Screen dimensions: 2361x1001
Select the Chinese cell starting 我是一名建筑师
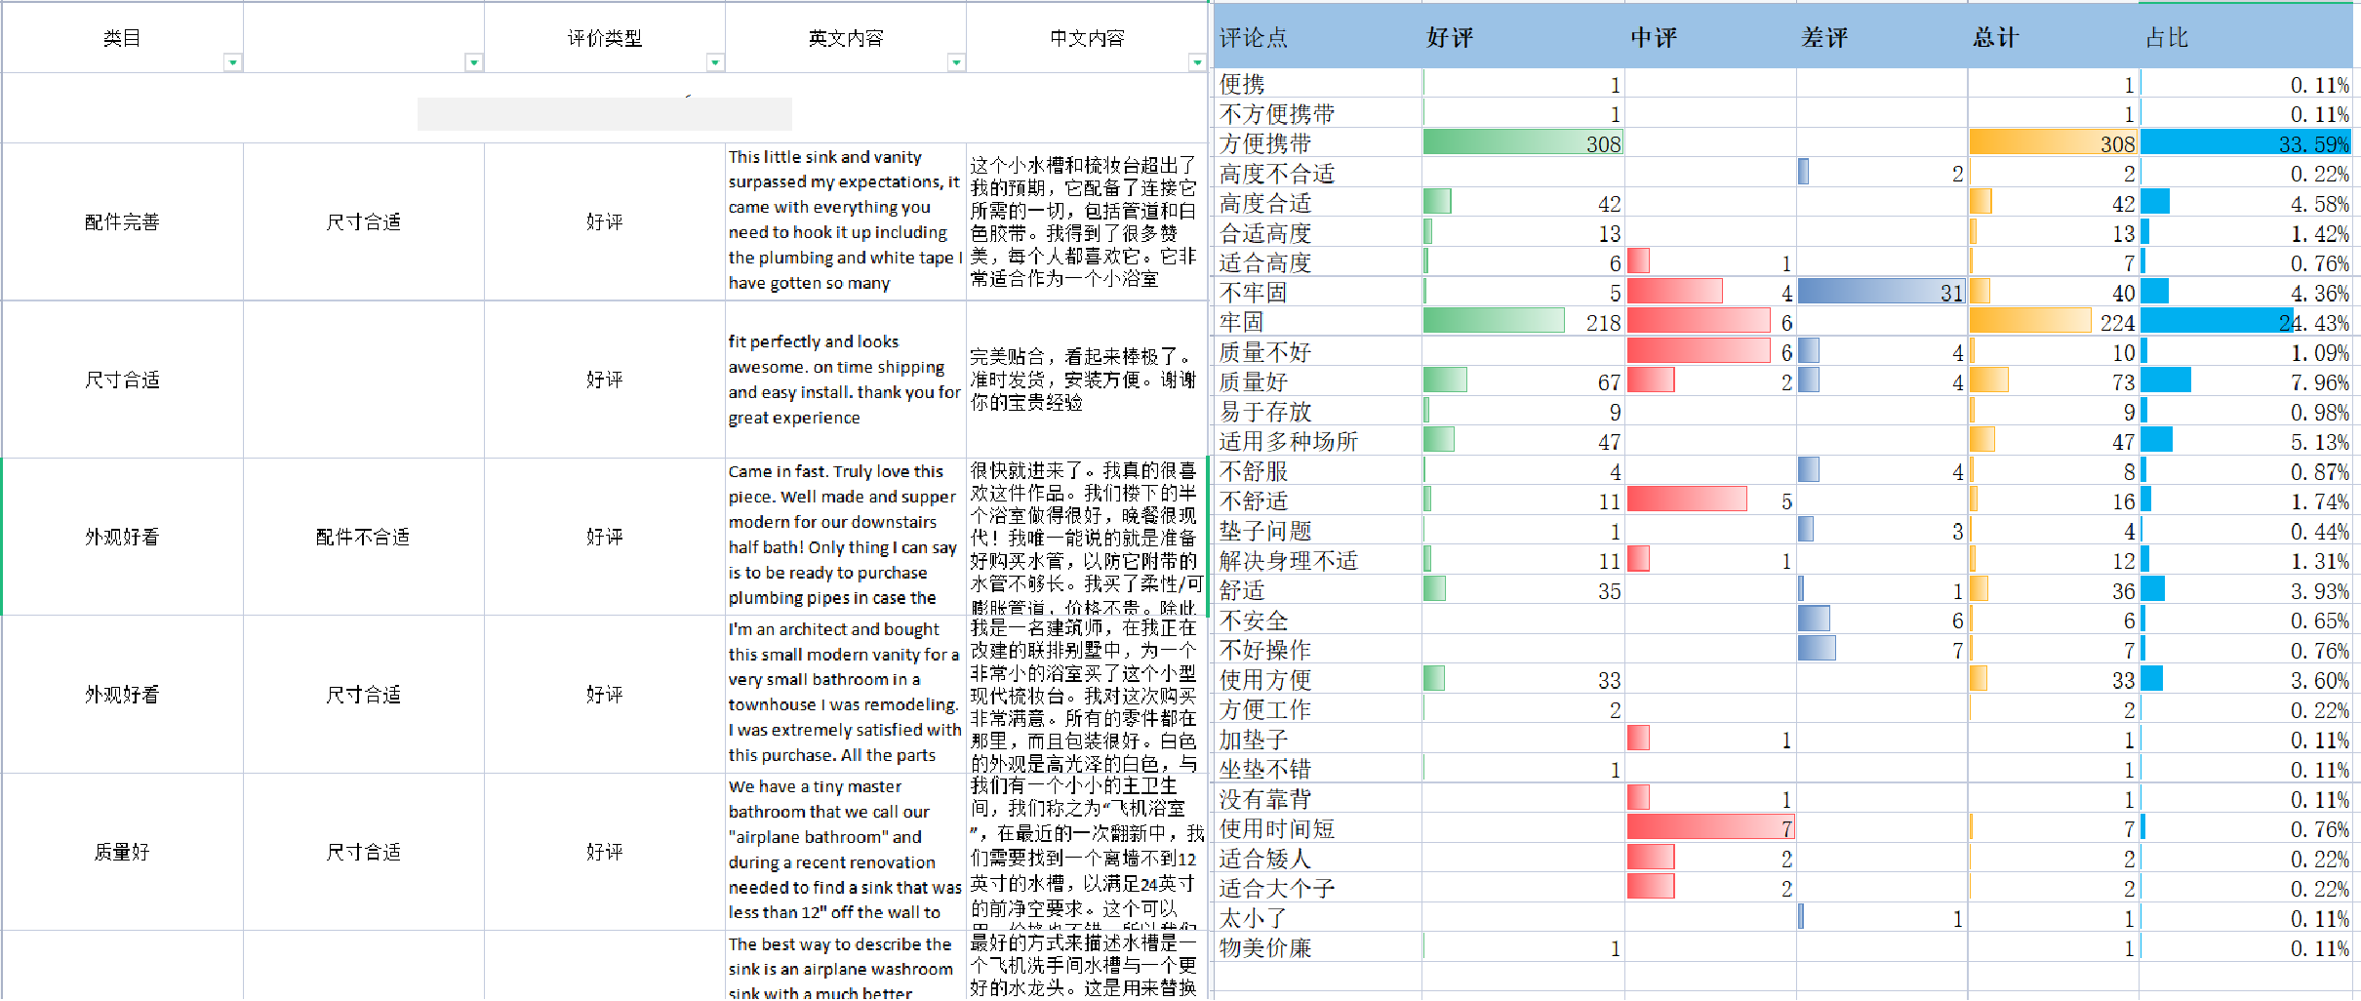click(1087, 694)
